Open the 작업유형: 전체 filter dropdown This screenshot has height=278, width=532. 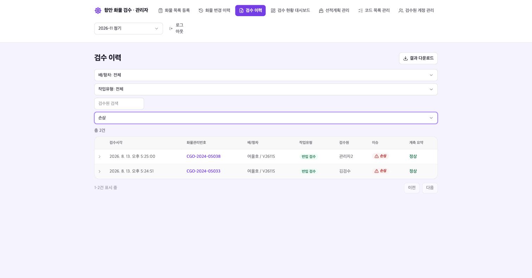pyautogui.click(x=266, y=89)
